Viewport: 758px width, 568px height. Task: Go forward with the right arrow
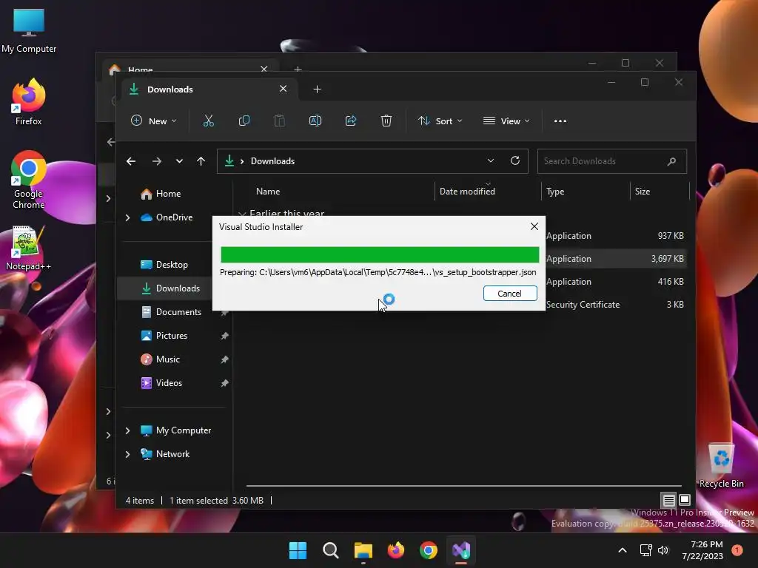pos(157,161)
